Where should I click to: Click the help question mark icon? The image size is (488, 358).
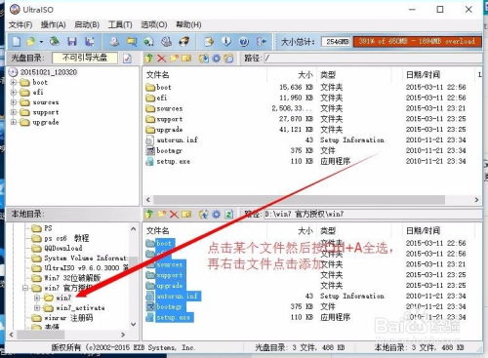pos(244,42)
